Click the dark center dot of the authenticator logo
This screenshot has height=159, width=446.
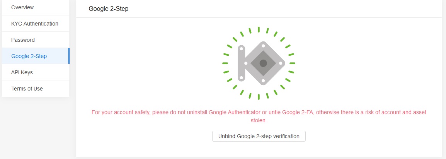[x=263, y=63]
